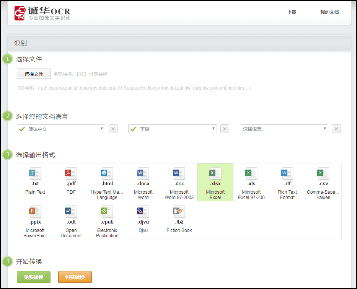The height and width of the screenshot is (289, 357).
Task: Select the .docx Microsoft Word icon
Action: [x=143, y=173]
